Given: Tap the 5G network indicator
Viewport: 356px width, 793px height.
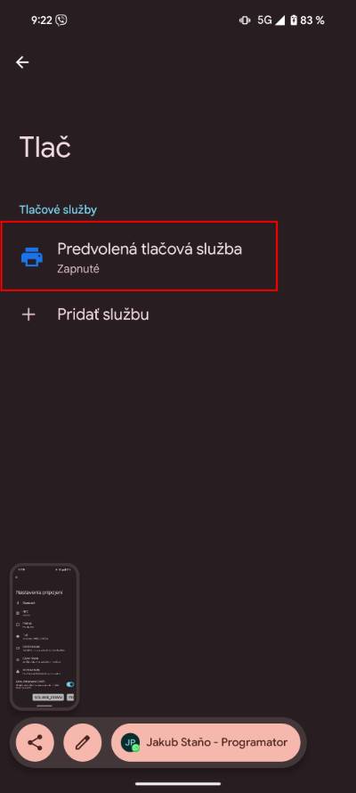Looking at the screenshot, I should pos(264,20).
